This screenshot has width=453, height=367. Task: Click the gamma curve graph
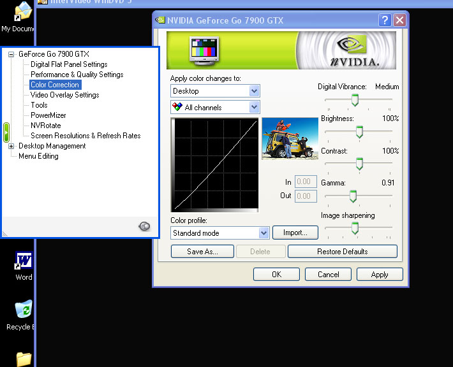click(x=214, y=165)
